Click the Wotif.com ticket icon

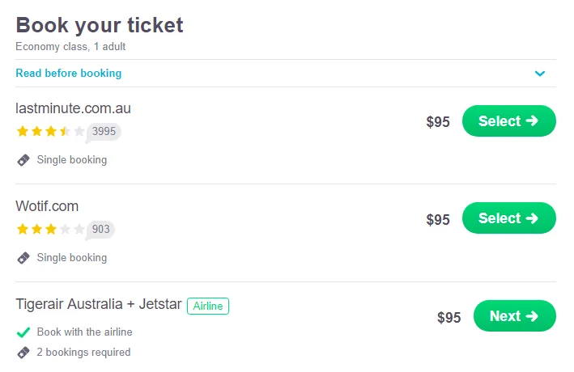pos(23,258)
